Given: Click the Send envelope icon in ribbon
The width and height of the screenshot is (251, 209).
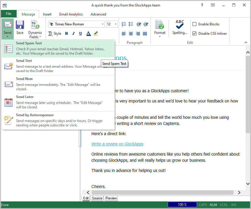Looking at the screenshot, I should tap(8, 25).
